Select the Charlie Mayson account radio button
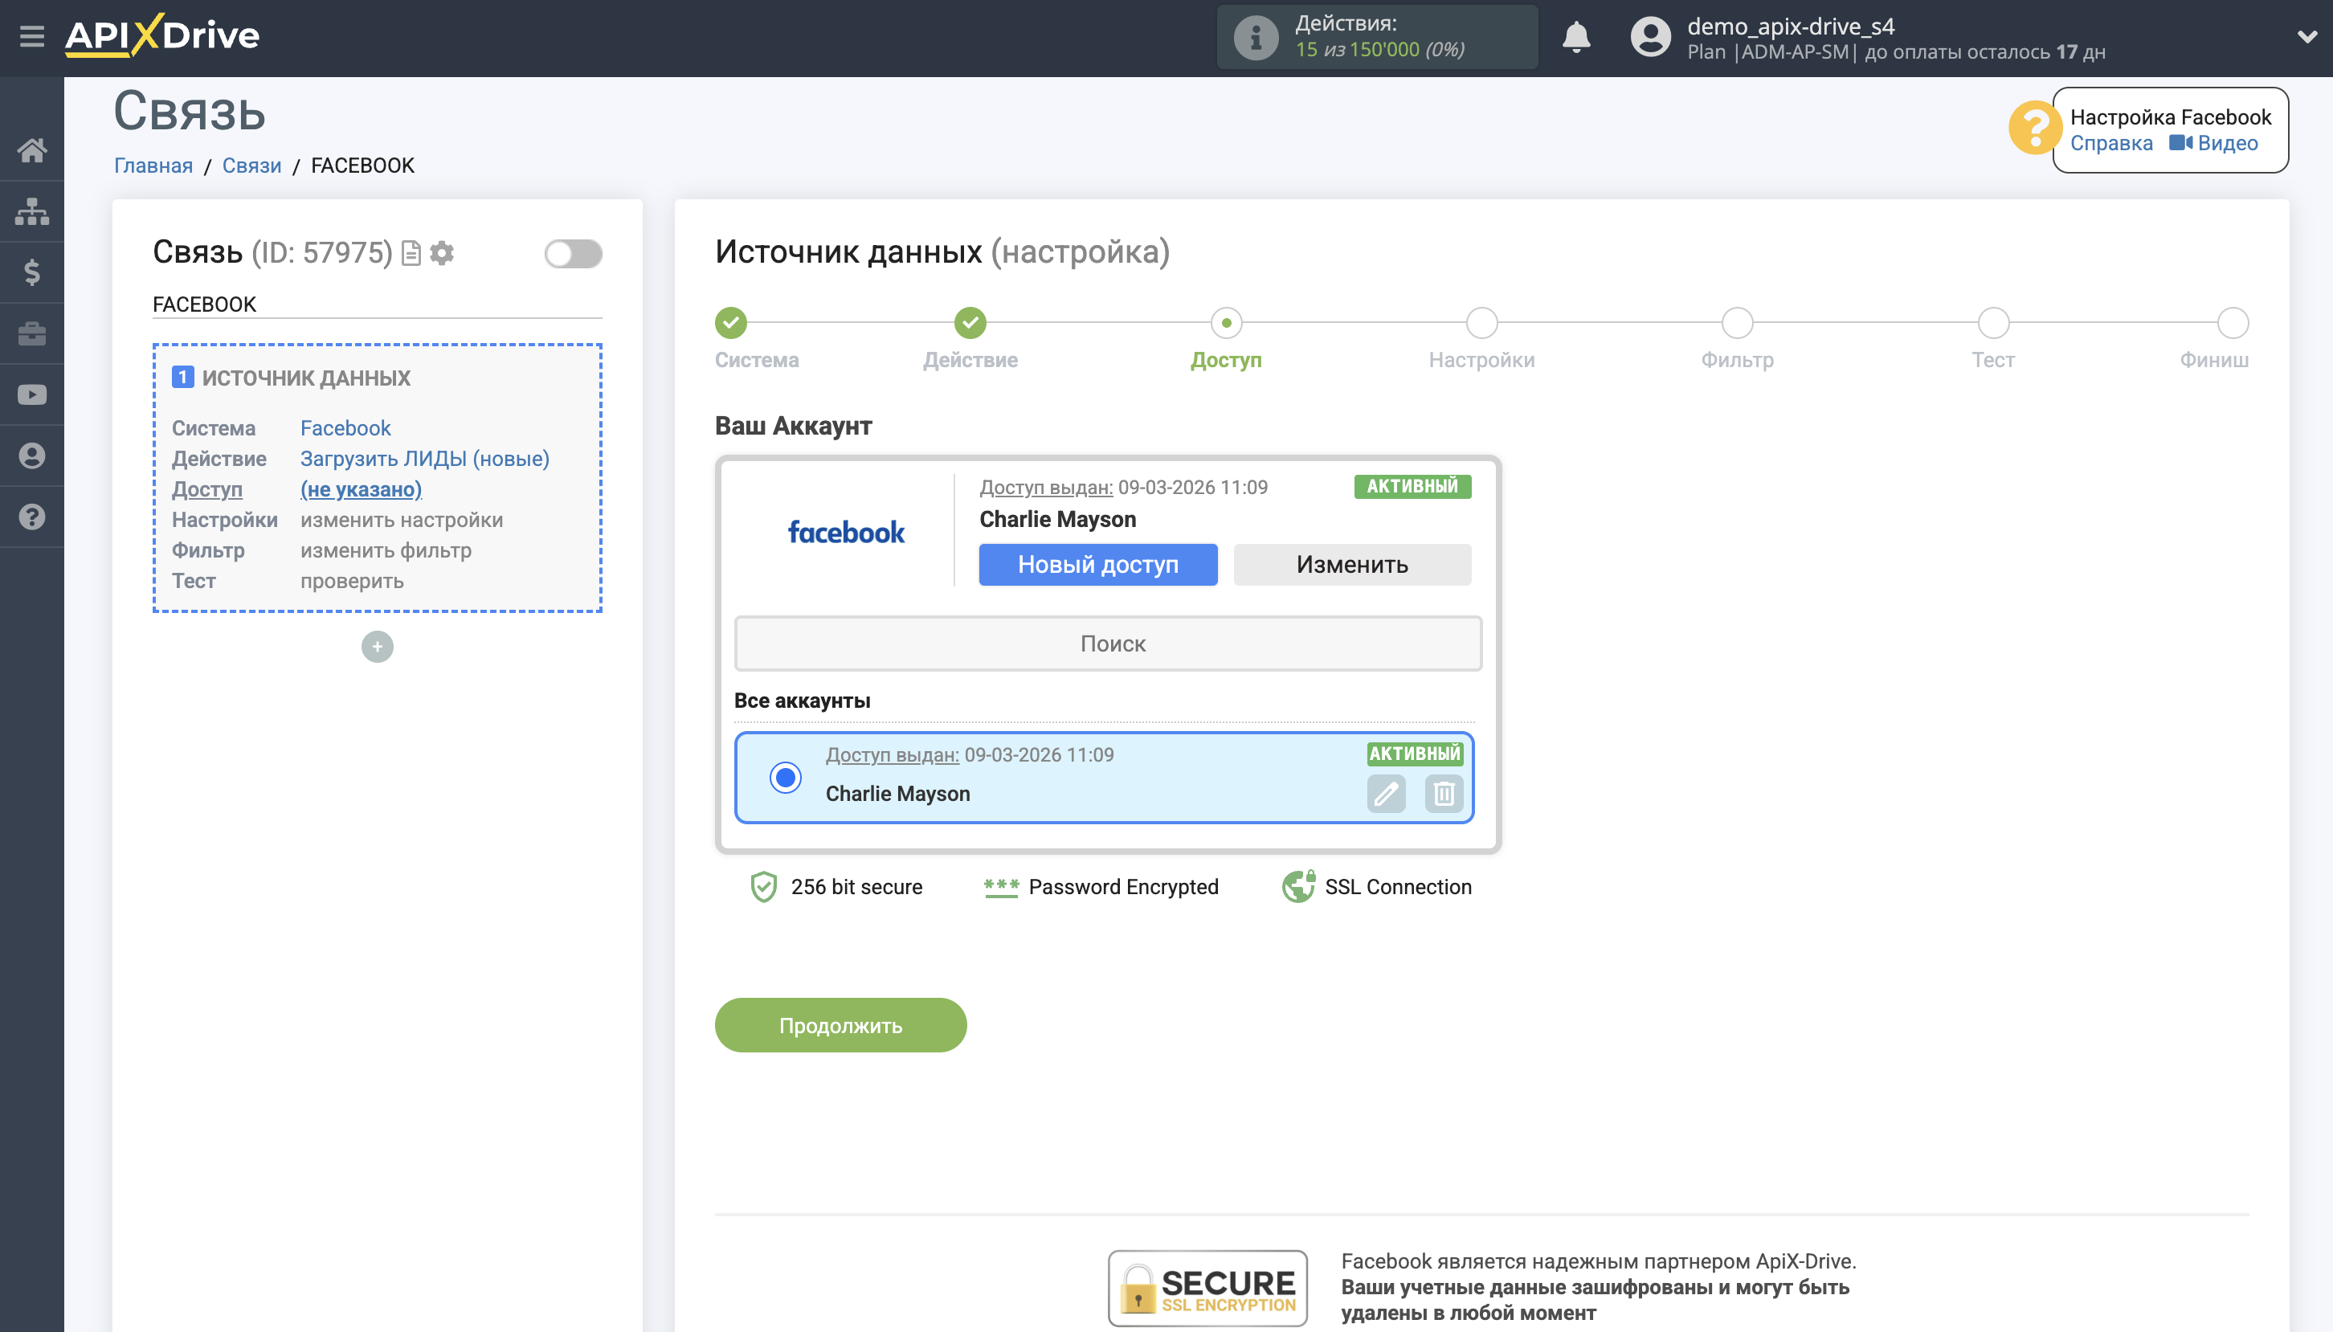The image size is (2333, 1332). [785, 778]
